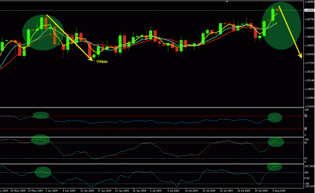This screenshot has height=193, width=315.
Task: Click the 8 Jun 2009 date label
Action: 69,190
